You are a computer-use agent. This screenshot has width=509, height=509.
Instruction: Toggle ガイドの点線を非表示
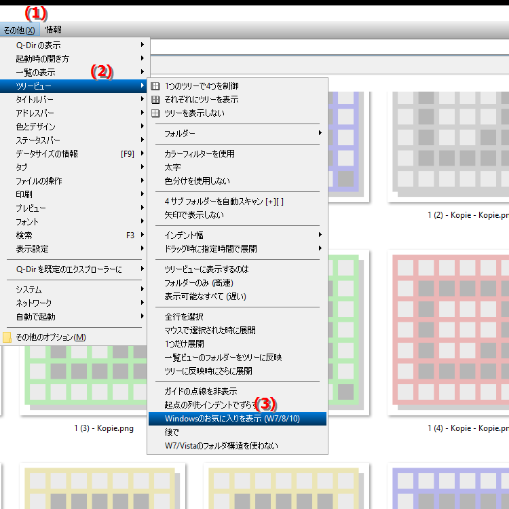[238, 392]
